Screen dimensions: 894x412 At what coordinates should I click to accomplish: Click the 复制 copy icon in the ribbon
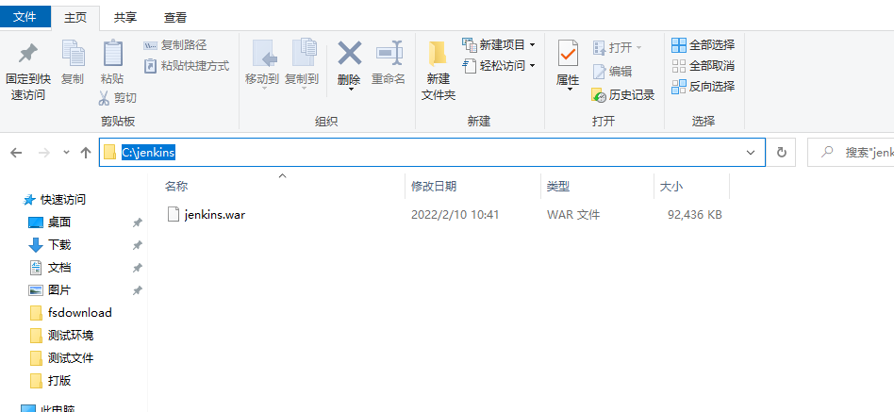tap(73, 53)
